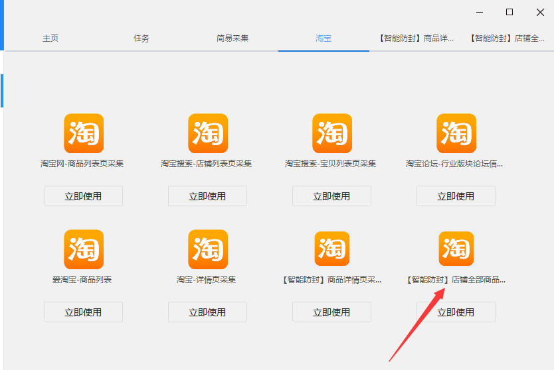
Task: Click the 爱淘宝-商品列表 label
Action: 82,280
